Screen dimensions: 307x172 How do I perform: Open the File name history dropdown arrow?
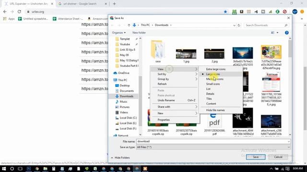[289, 141]
